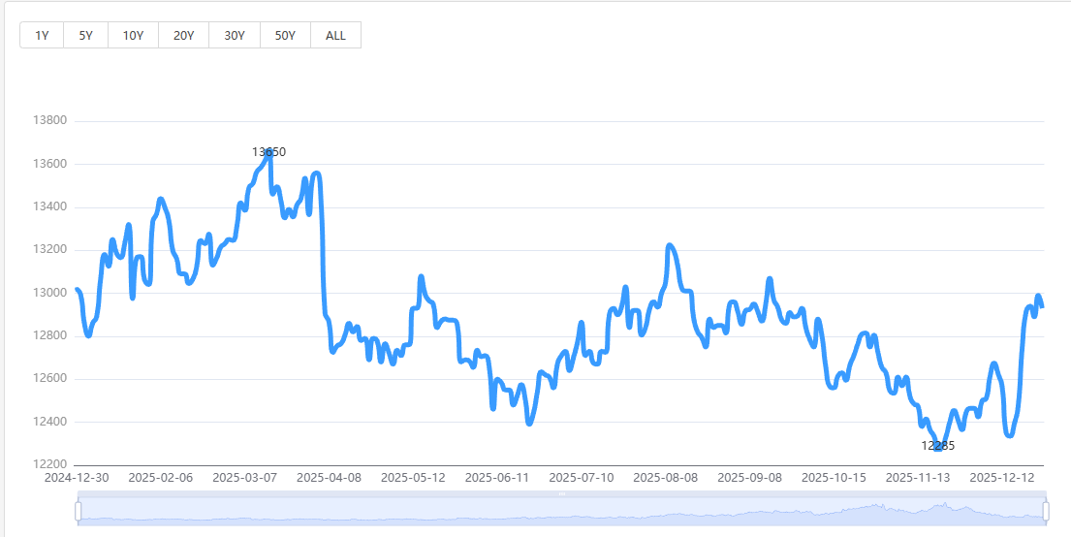Click the 2024-12-30 start date label

[77, 478]
